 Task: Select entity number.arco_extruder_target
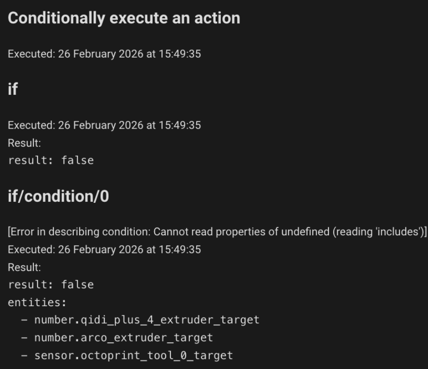pos(123,338)
